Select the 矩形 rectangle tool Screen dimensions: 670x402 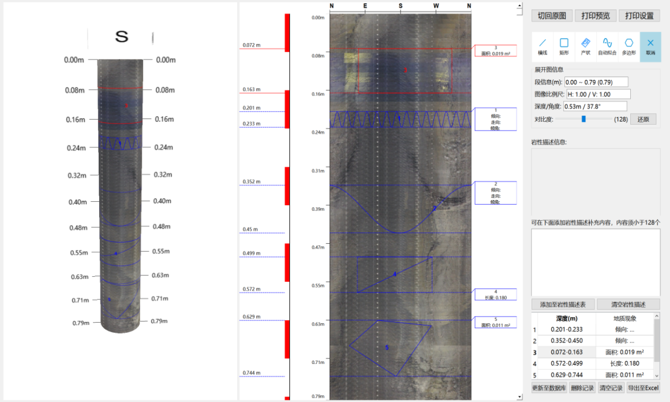(564, 46)
